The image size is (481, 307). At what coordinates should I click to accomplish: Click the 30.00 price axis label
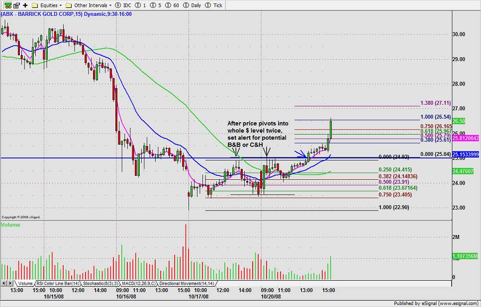[x=459, y=34]
